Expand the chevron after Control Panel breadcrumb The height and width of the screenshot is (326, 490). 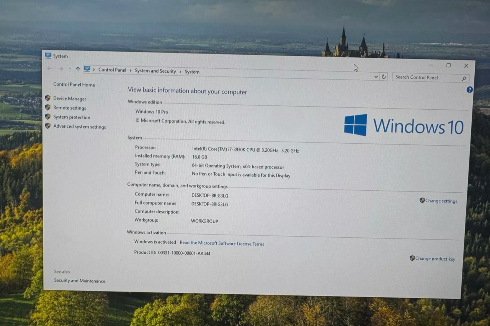pos(131,70)
